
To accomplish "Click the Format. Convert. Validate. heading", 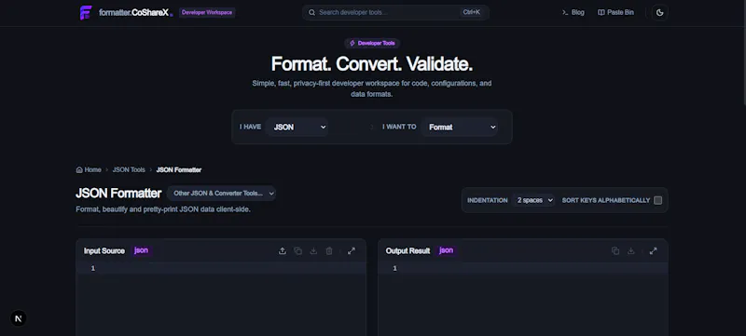I will click(372, 64).
